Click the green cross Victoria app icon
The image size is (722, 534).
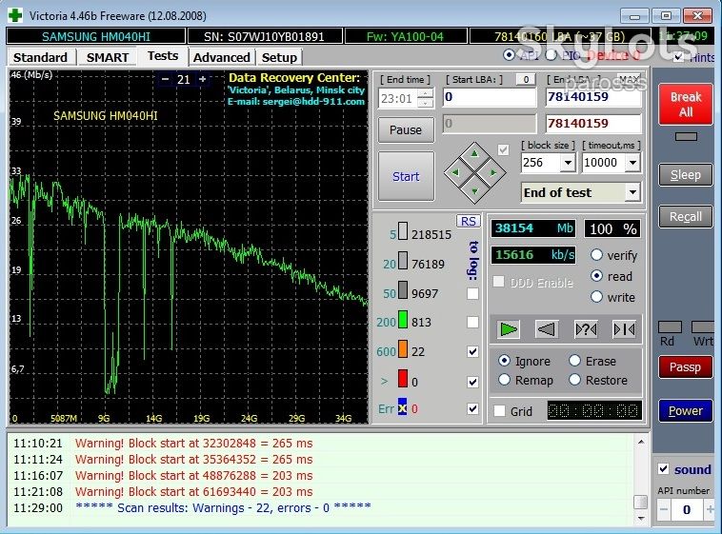(x=15, y=15)
